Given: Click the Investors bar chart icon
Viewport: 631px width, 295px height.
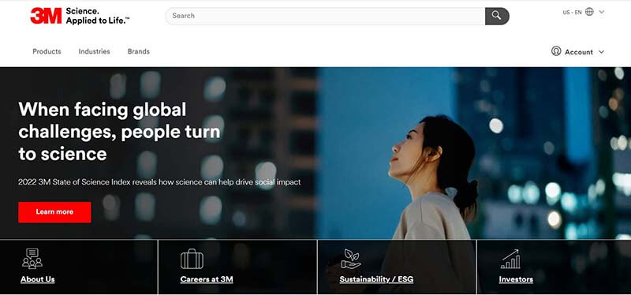Looking at the screenshot, I should point(510,259).
